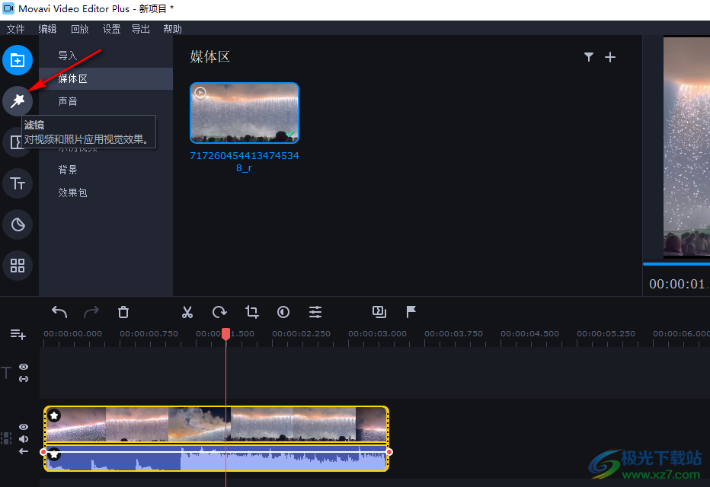This screenshot has height=487, width=710.
Task: Select 媒体区 in the side list
Action: pyautogui.click(x=106, y=78)
